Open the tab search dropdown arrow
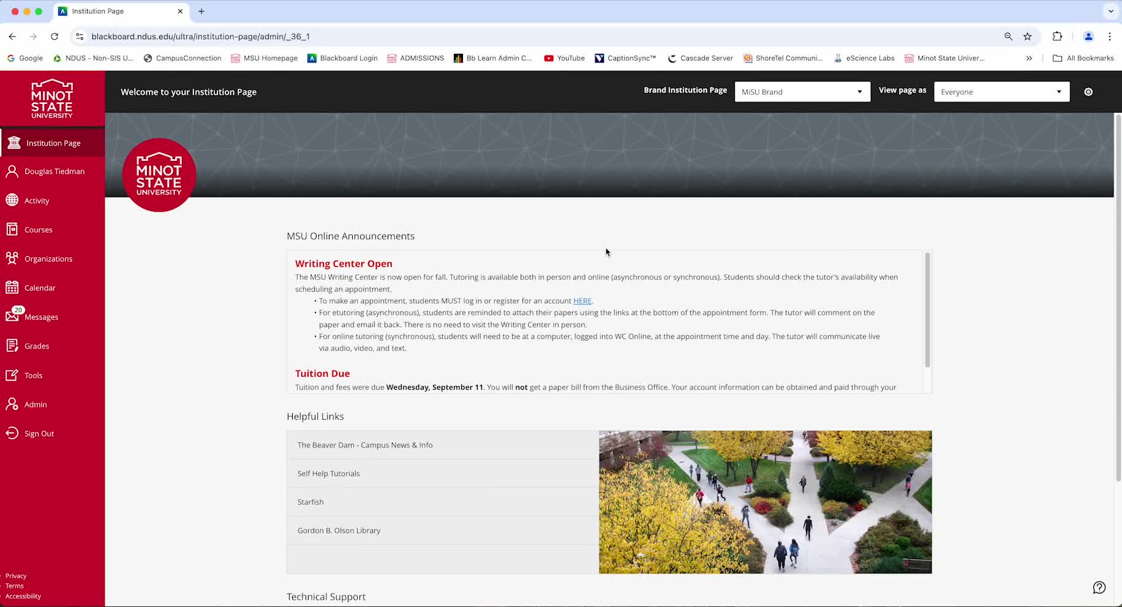The image size is (1122, 607). [x=1111, y=11]
